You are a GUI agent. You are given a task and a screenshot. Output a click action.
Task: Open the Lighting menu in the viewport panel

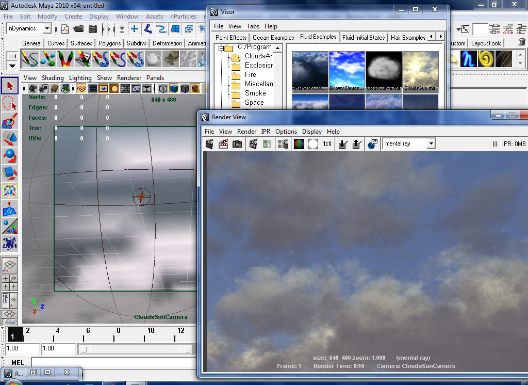point(80,78)
